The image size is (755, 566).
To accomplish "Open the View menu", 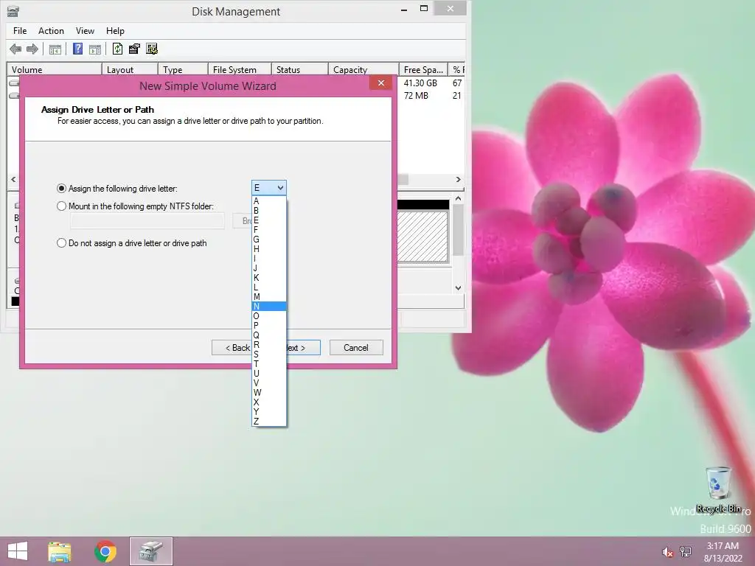I will coord(85,31).
